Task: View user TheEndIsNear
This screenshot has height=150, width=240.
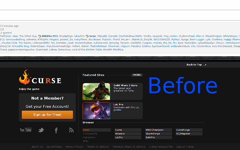Action: [x=98, y=46]
